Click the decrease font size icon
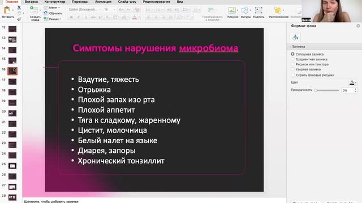Viewport: 362px width, 203px height. [128, 10]
